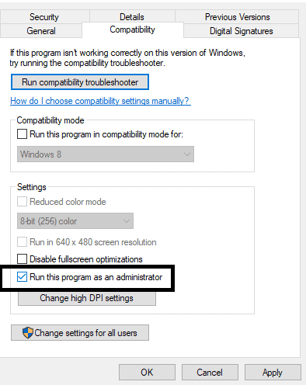The height and width of the screenshot is (385, 306).
Task: Click the shield icon on Change settings button
Action: [28, 333]
